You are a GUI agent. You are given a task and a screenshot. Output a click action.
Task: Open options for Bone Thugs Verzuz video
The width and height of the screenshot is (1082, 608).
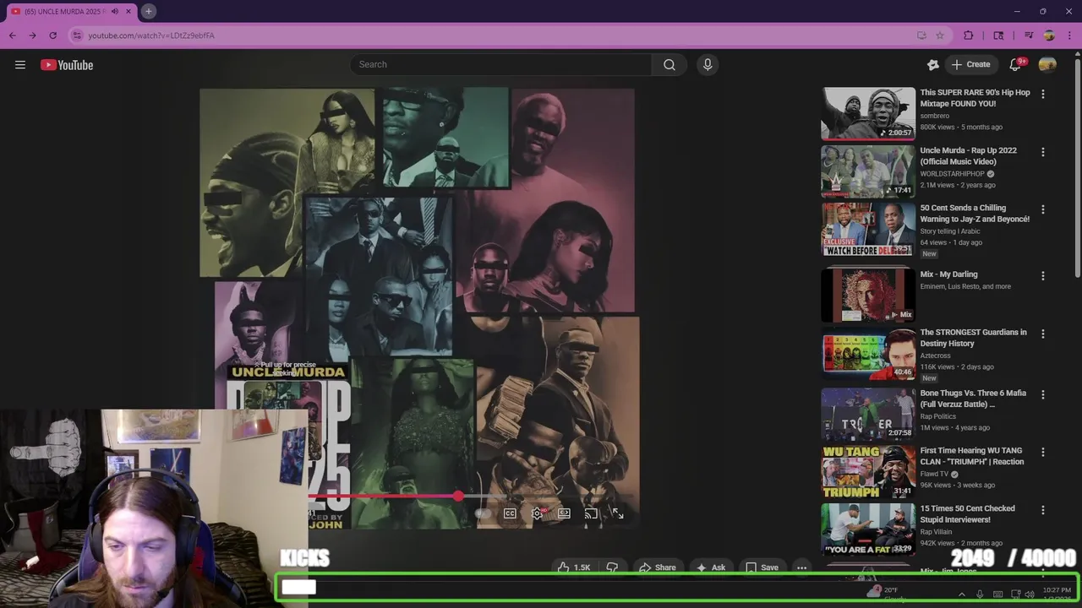point(1042,394)
